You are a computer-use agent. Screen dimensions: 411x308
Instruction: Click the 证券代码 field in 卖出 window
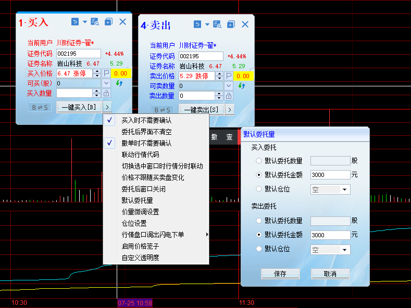201,56
